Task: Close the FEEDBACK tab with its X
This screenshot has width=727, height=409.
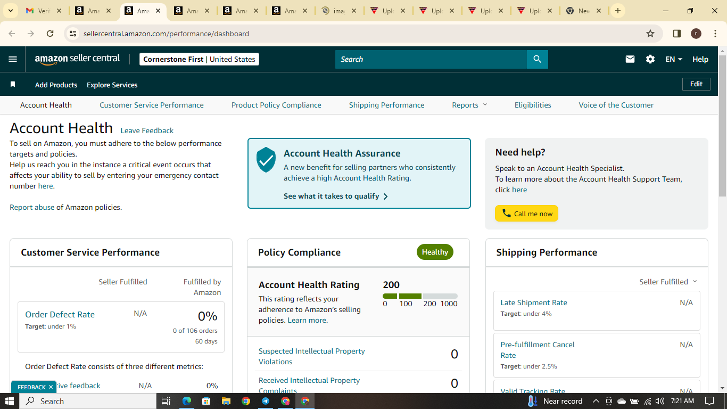Action: coord(51,387)
